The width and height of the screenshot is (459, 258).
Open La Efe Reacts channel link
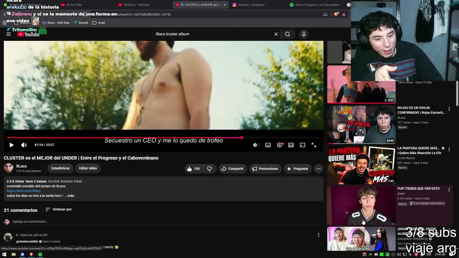[408, 158]
